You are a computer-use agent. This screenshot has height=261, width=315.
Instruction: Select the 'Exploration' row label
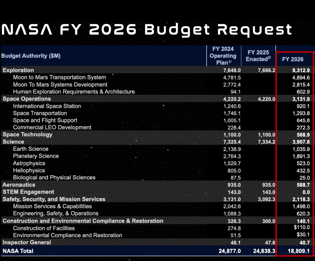tap(18, 70)
